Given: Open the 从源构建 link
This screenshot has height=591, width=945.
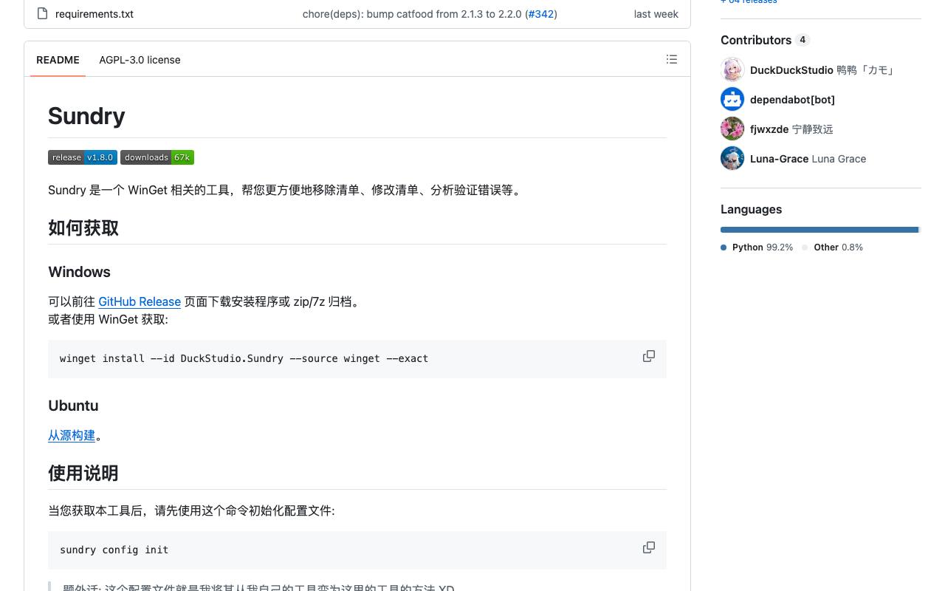Looking at the screenshot, I should pyautogui.click(x=72, y=435).
